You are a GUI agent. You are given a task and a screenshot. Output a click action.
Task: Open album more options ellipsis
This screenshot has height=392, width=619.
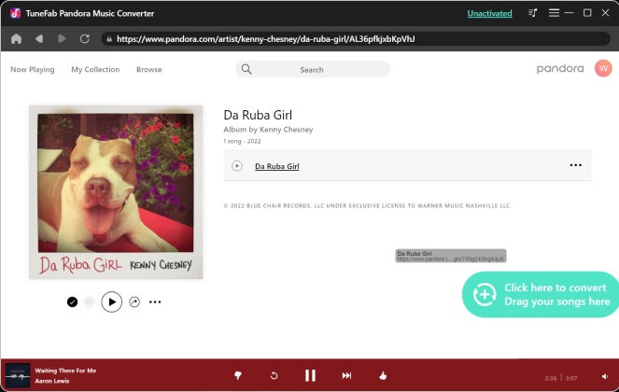click(155, 302)
